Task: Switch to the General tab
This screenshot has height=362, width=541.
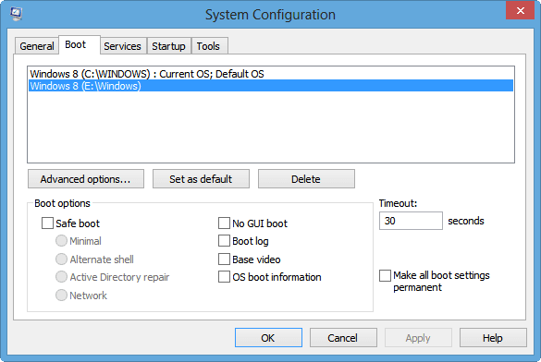Action: pyautogui.click(x=37, y=46)
